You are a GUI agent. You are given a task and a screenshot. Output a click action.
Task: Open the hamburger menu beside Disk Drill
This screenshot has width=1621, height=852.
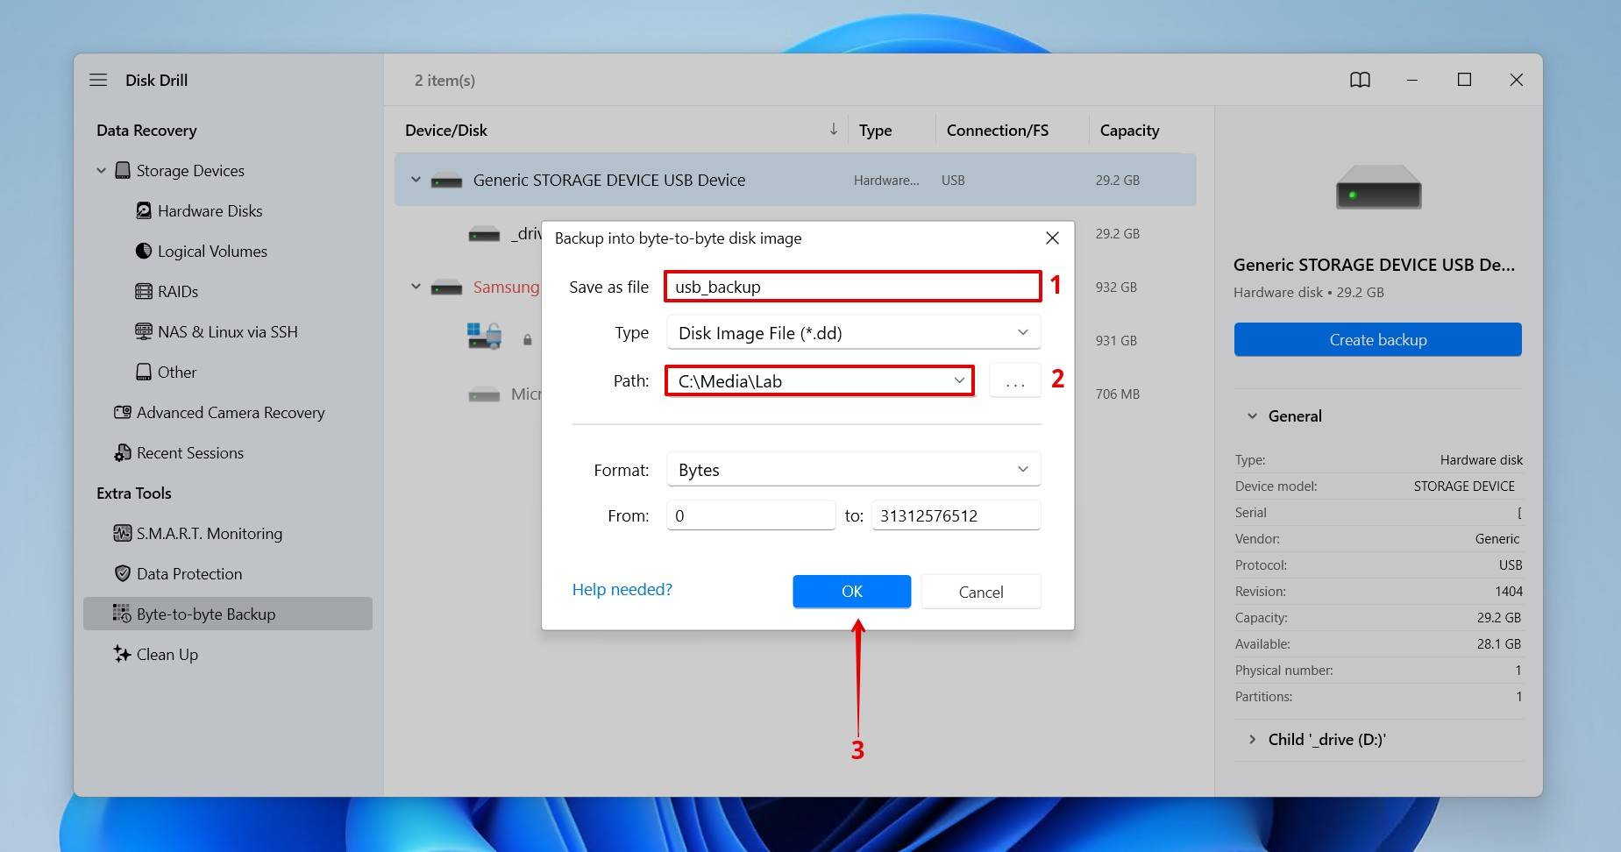coord(98,80)
